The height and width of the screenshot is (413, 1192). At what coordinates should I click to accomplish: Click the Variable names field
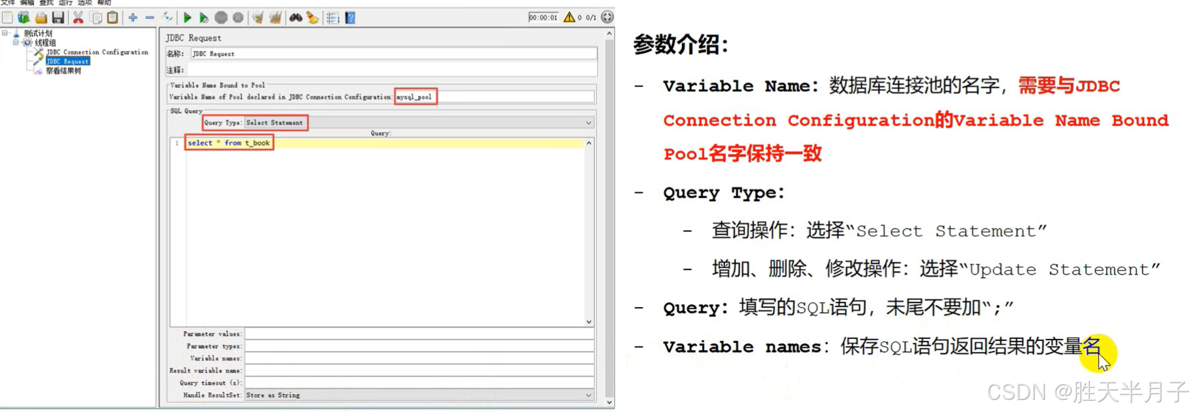419,358
